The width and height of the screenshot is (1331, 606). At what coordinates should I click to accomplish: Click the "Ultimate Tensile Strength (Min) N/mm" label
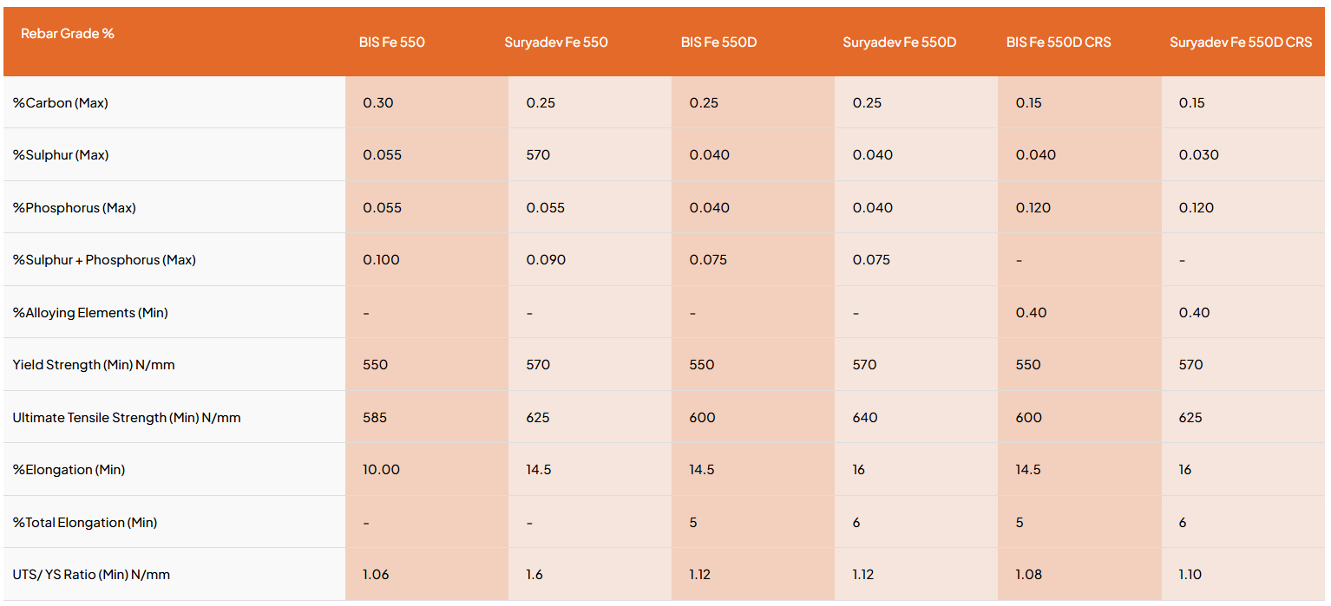tap(127, 418)
